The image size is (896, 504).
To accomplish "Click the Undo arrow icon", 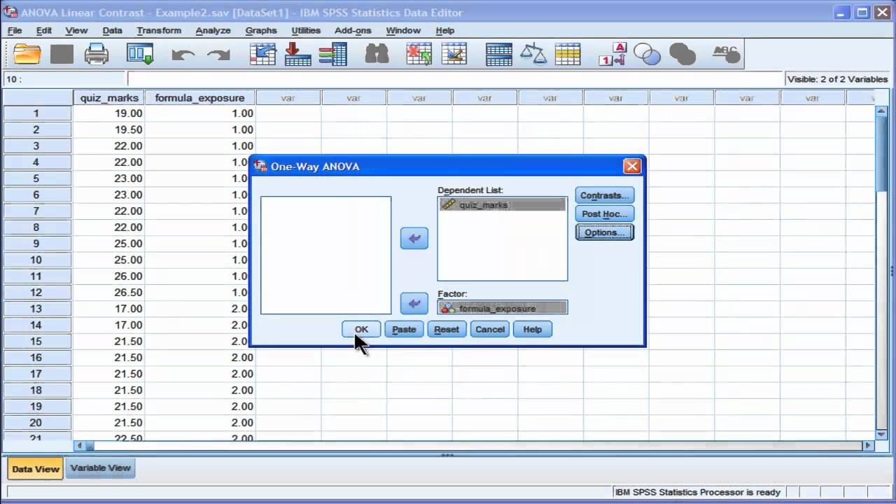I will [x=183, y=55].
